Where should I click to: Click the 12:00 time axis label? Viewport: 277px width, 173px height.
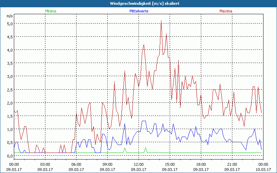[138, 164]
